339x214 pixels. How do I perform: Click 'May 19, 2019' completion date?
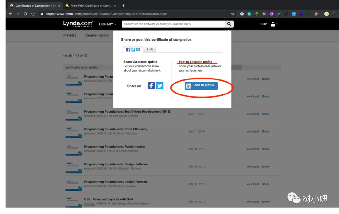click(197, 149)
